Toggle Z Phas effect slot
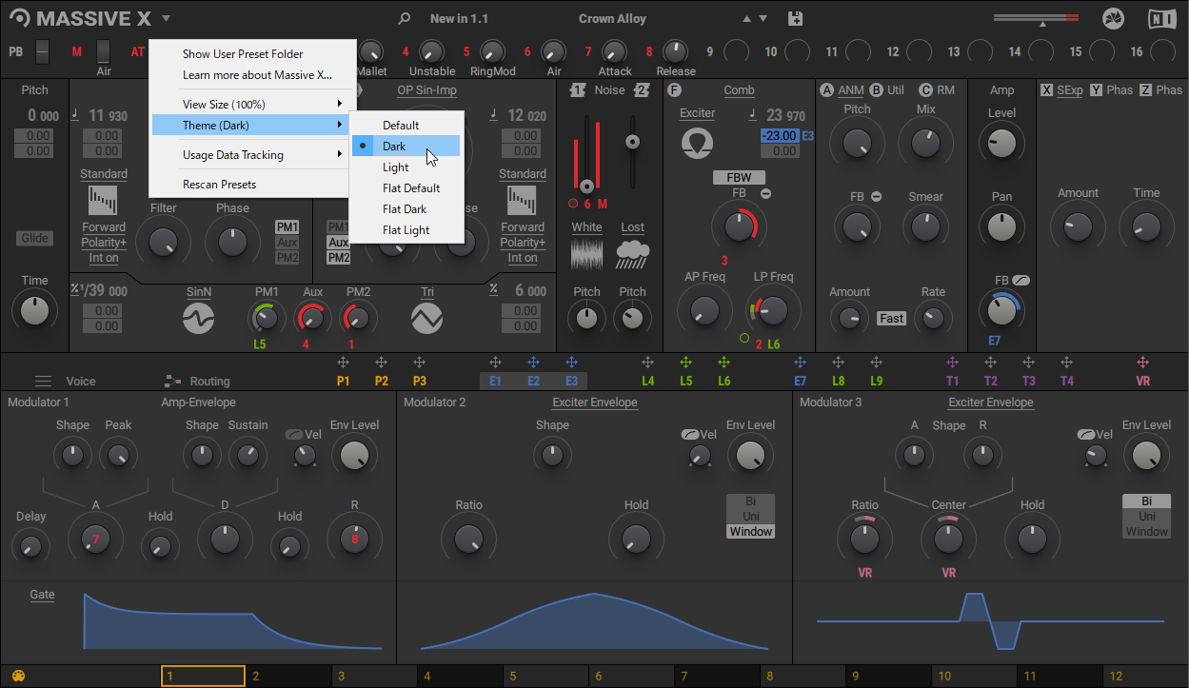Image resolution: width=1189 pixels, height=688 pixels. pyautogui.click(x=1146, y=89)
